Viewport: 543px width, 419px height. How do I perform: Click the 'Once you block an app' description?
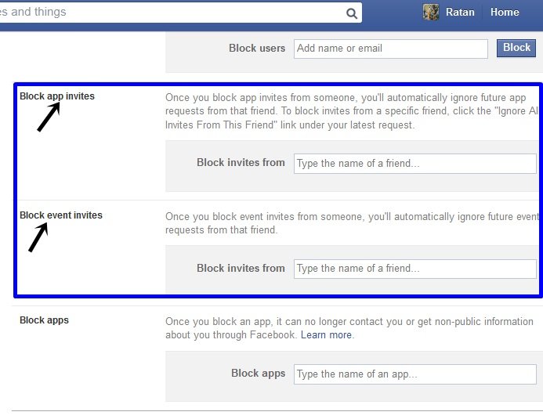[x=349, y=328]
